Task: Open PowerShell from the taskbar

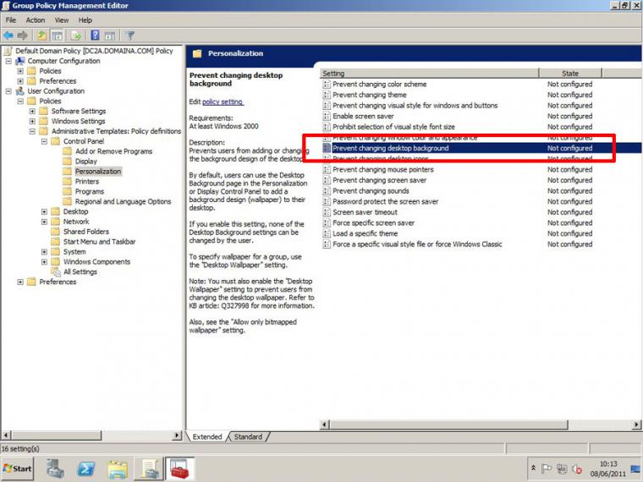Action: tap(86, 468)
